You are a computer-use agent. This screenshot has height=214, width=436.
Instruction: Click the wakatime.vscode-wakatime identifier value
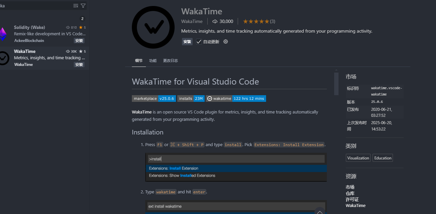pyautogui.click(x=387, y=91)
